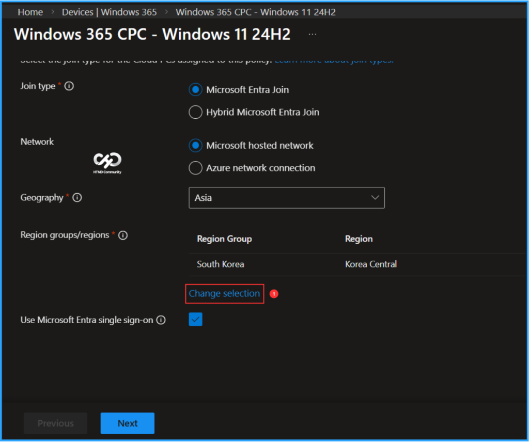The height and width of the screenshot is (442, 529).
Task: Uncheck Use Microsoft Entra single sign-on
Action: click(x=195, y=319)
